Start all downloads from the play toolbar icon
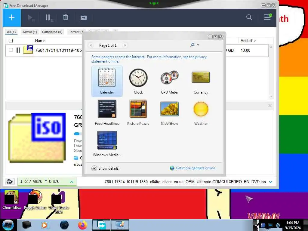Image resolution: width=308 pixels, height=231 pixels. (x=31, y=18)
